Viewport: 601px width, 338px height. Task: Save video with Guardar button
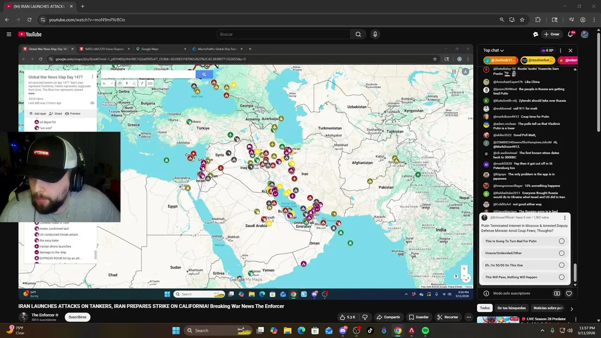[x=418, y=317]
